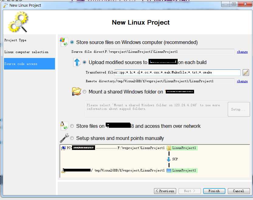Select Upload modified sources on each build
253x200 pixels.
click(84, 62)
